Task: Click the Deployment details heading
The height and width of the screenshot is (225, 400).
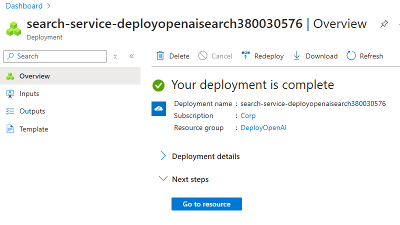Action: point(206,156)
